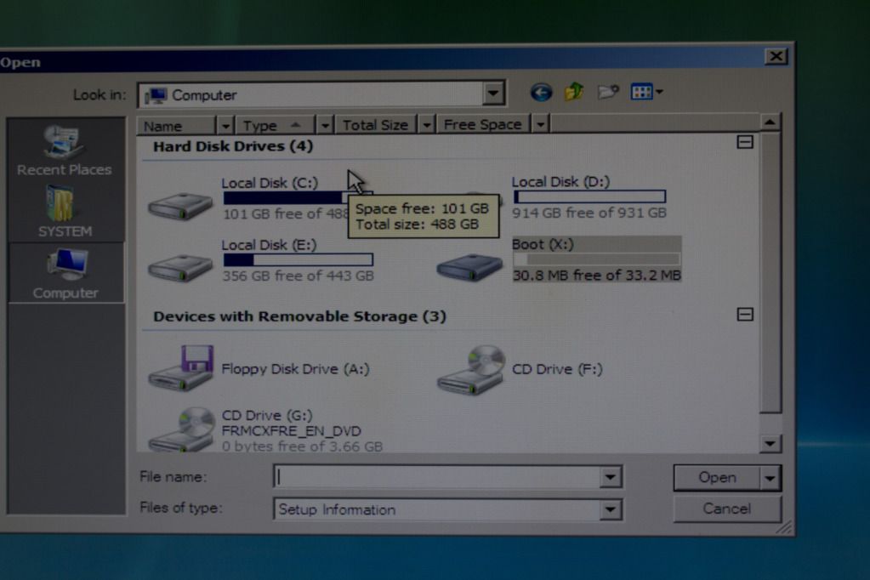Viewport: 870px width, 580px height.
Task: Select the Local Disk (C:) drive icon
Action: 180,204
